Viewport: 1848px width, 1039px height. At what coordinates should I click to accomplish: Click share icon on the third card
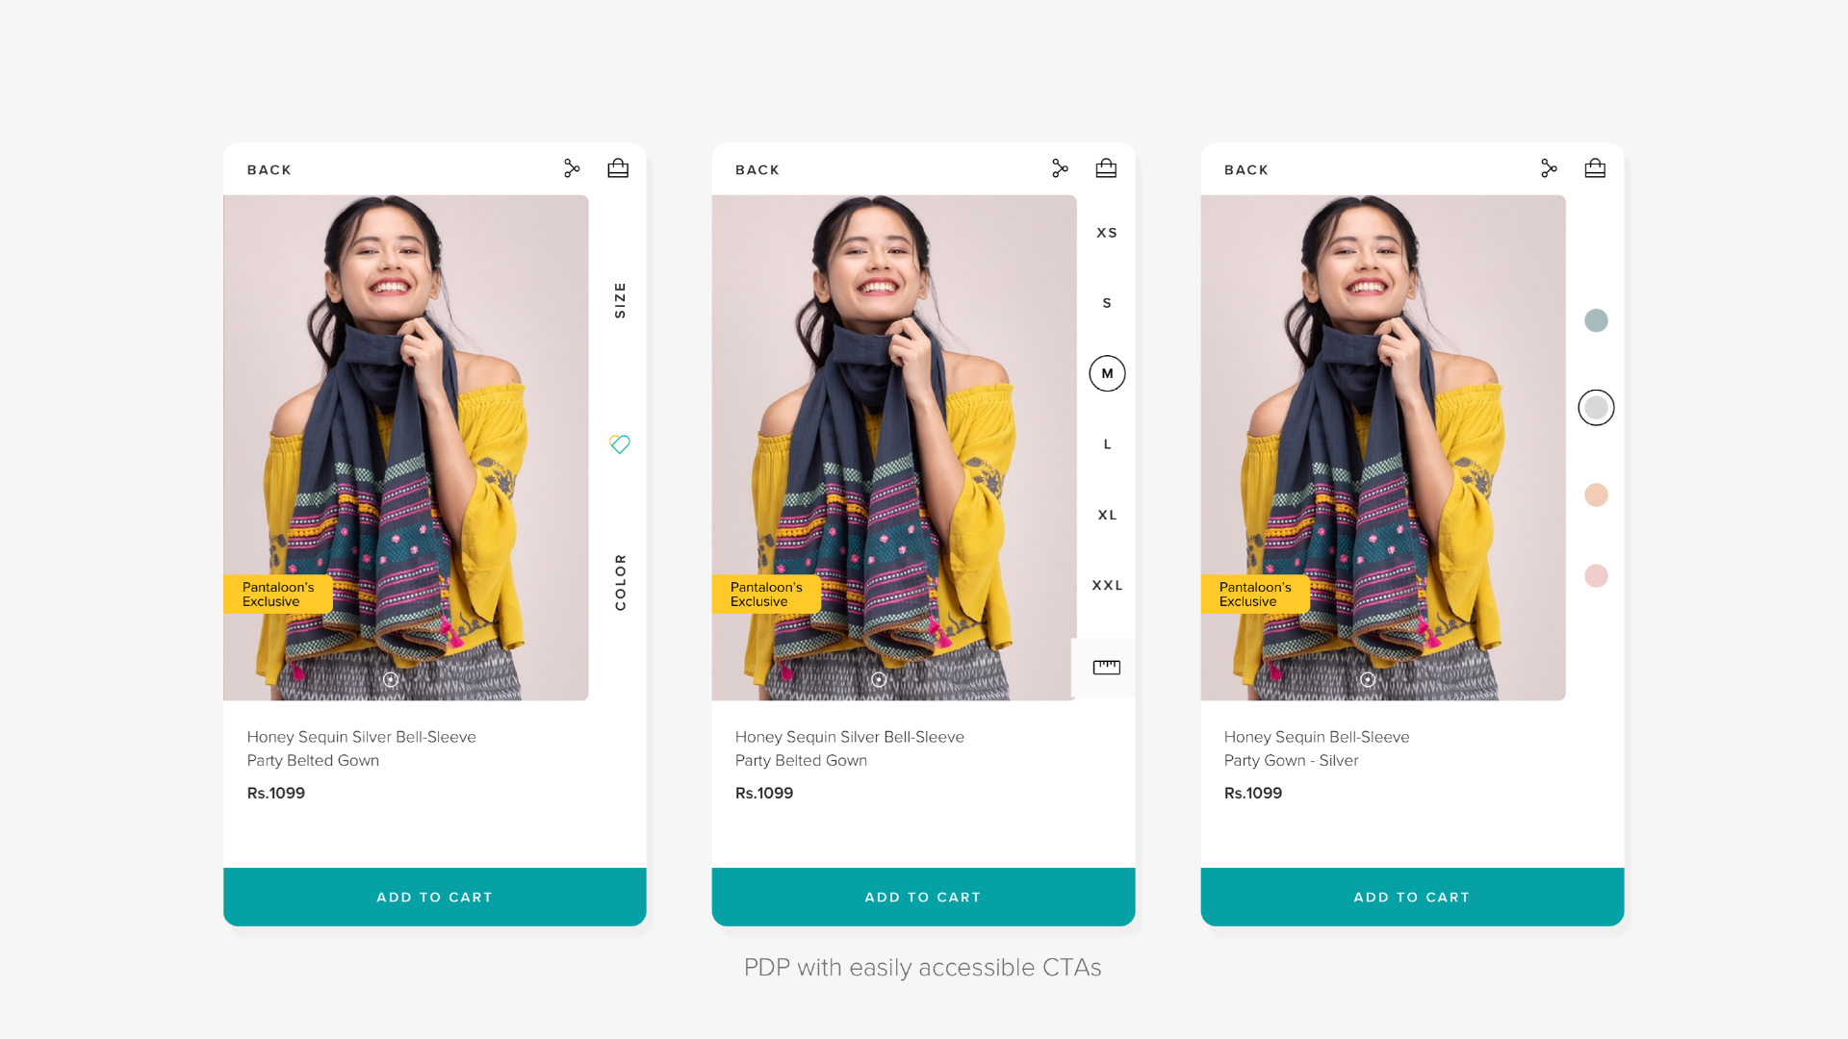pyautogui.click(x=1549, y=169)
